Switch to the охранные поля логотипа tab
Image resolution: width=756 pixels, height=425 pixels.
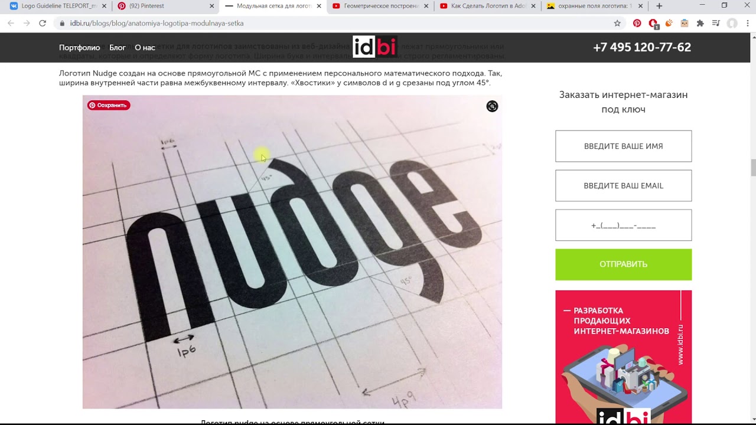point(595,6)
